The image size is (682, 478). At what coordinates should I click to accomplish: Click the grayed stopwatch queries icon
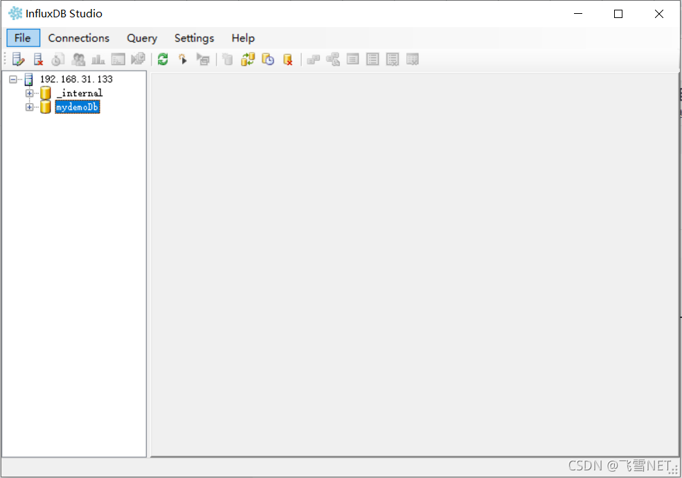click(x=58, y=59)
